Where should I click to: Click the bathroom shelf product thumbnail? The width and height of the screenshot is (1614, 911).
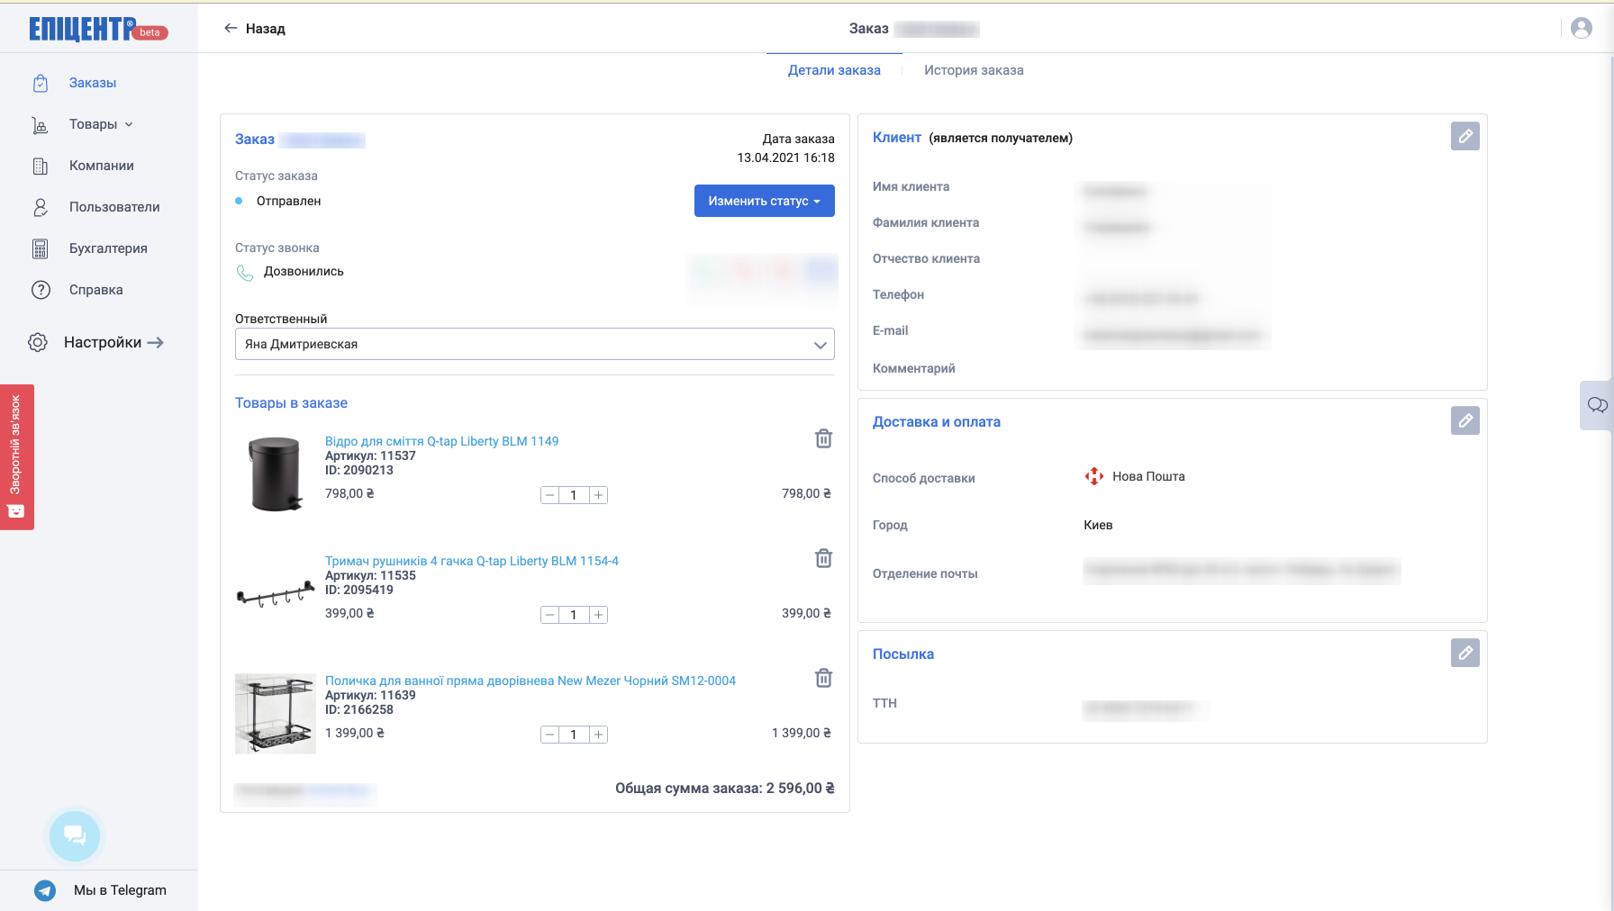275,713
